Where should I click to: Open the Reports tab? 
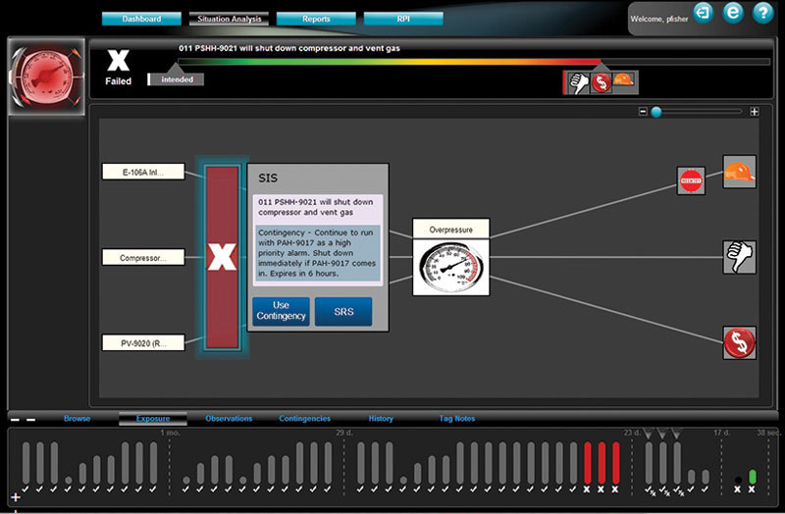click(x=316, y=19)
